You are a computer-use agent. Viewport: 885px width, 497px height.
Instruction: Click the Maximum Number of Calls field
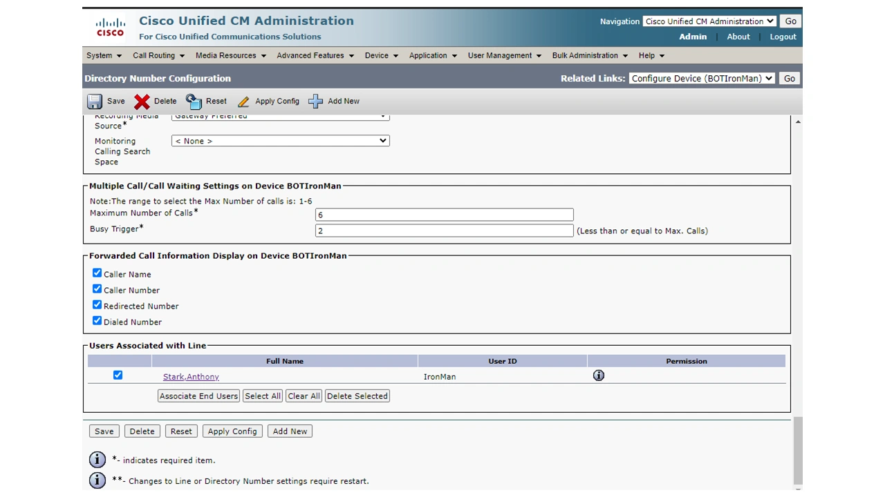click(x=444, y=215)
